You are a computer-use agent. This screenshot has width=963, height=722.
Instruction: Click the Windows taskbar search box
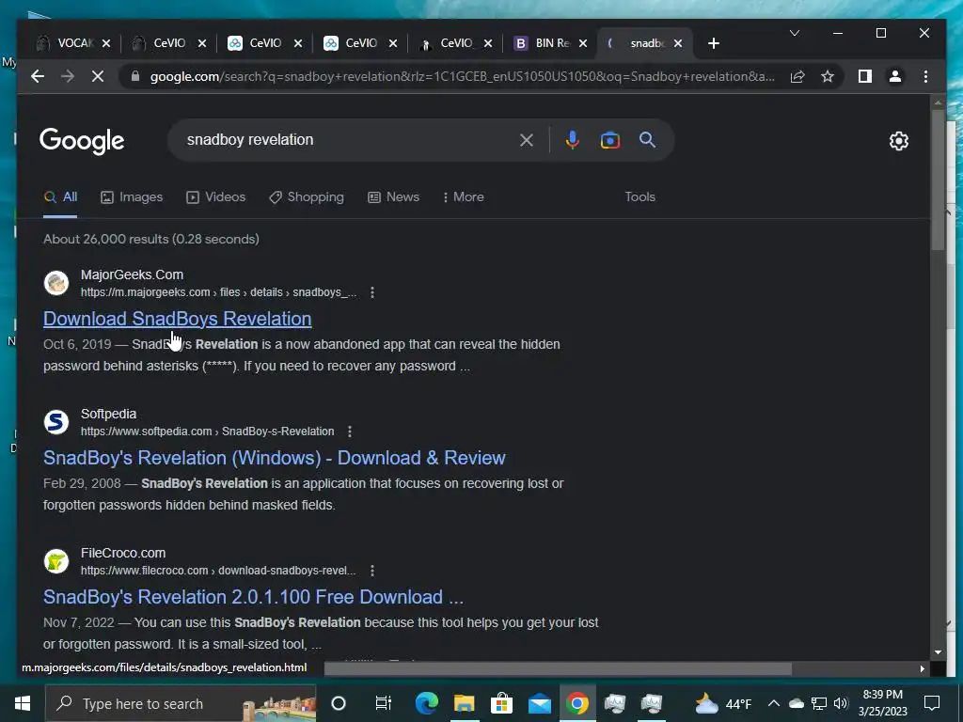181,703
